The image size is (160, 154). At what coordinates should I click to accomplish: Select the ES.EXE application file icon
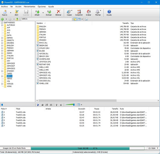tap(38, 51)
